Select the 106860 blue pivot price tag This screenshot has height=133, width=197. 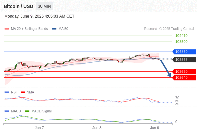tap(184, 52)
